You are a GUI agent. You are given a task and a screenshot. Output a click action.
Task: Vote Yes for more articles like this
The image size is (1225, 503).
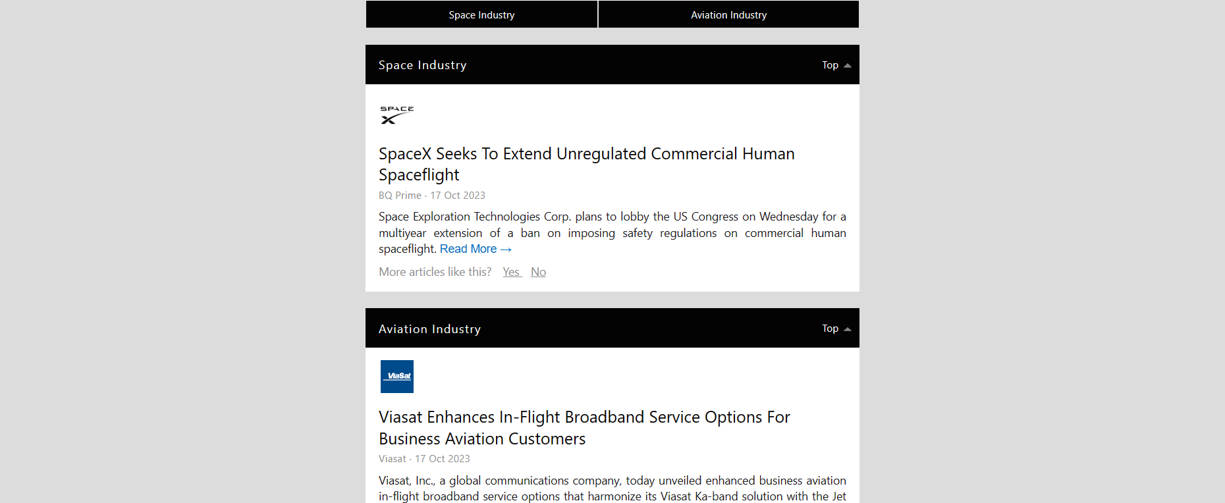(511, 272)
